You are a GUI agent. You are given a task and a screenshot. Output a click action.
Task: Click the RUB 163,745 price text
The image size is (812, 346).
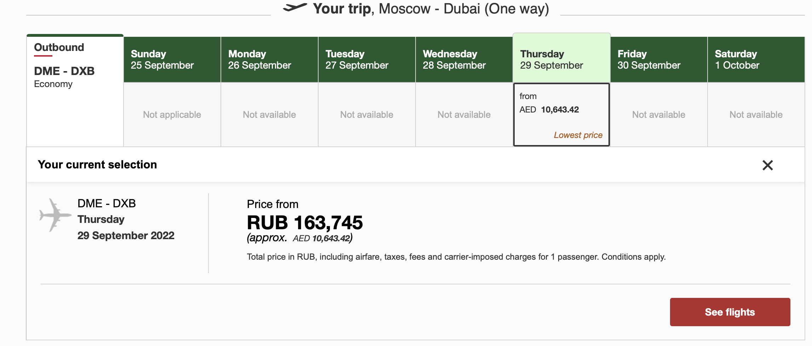[x=305, y=223]
